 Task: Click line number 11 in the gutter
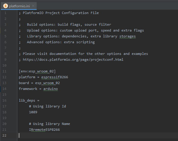(4, 71)
